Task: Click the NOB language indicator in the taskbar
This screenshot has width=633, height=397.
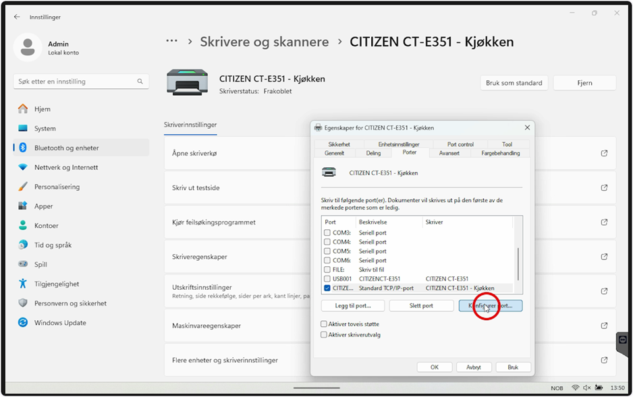Action: pyautogui.click(x=557, y=388)
